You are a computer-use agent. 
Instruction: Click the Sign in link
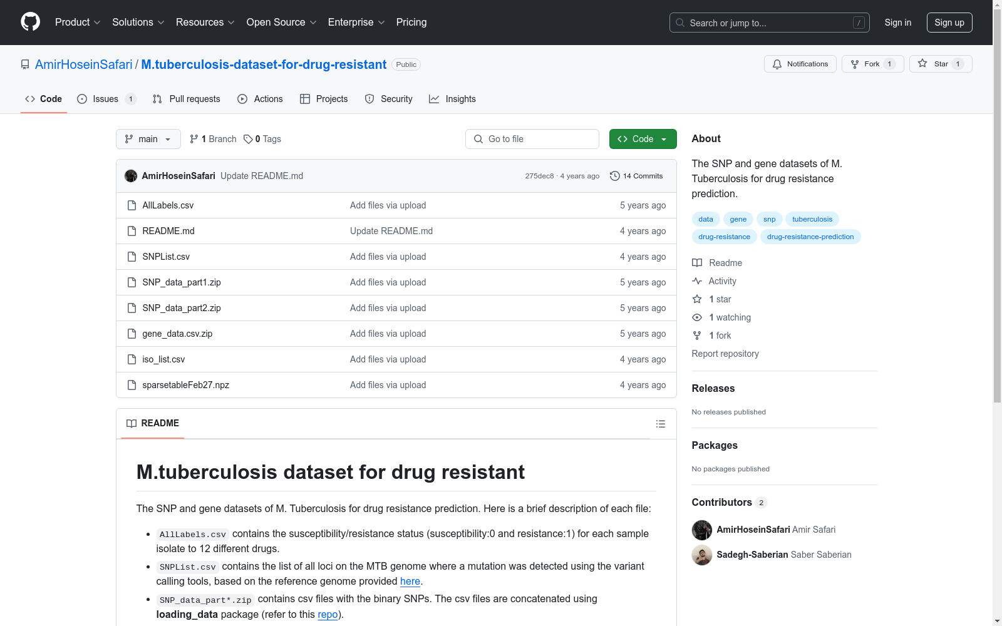[x=898, y=23]
